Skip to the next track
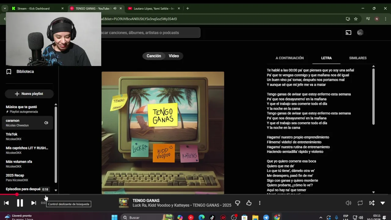The width and height of the screenshot is (391, 220). tap(34, 203)
